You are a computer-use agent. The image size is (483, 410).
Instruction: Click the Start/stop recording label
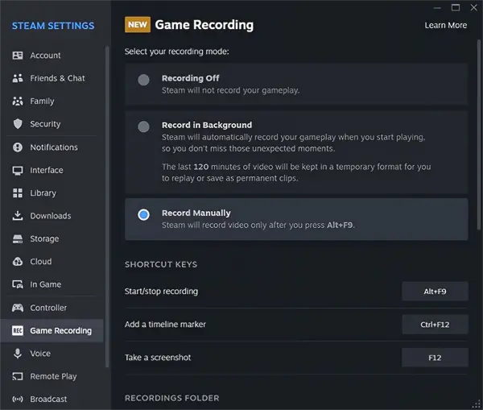pyautogui.click(x=162, y=292)
